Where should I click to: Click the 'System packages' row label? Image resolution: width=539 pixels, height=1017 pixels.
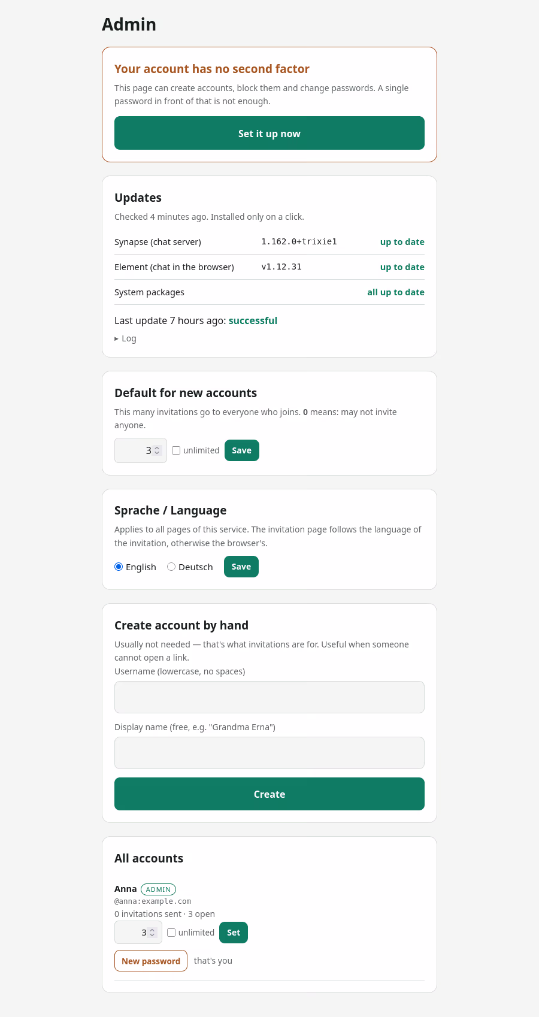(149, 292)
